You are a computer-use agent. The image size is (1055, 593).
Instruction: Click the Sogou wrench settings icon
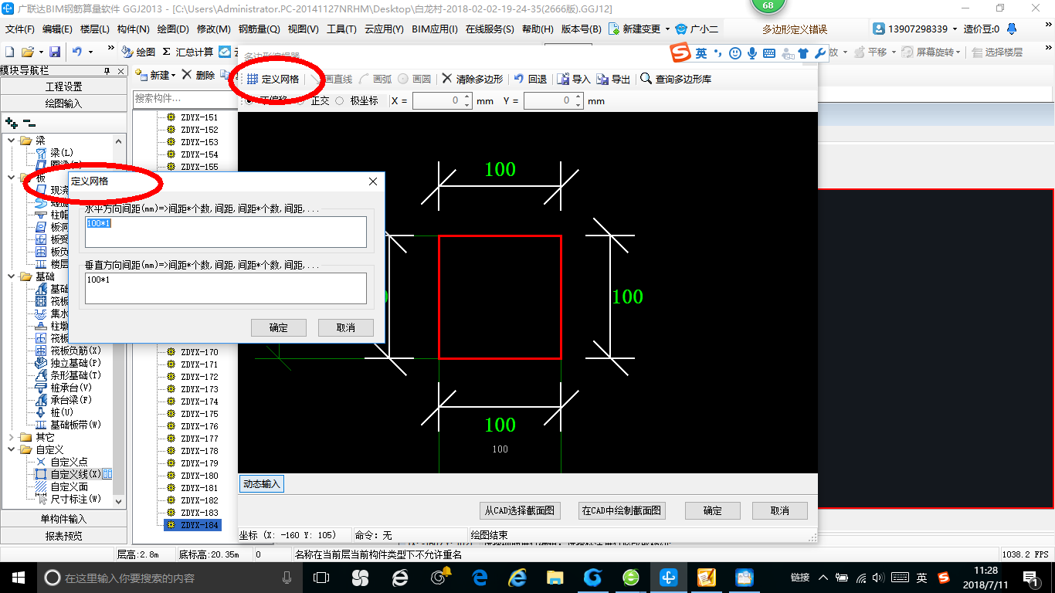click(x=820, y=53)
